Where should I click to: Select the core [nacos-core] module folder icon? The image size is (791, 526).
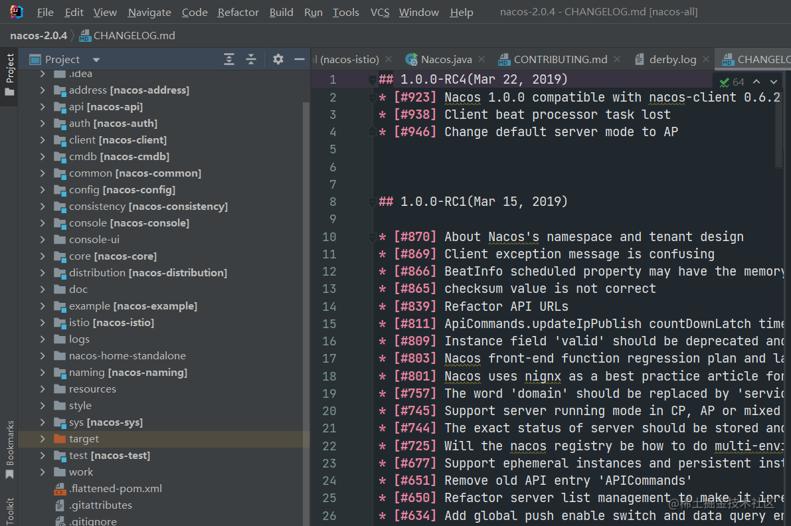60,257
